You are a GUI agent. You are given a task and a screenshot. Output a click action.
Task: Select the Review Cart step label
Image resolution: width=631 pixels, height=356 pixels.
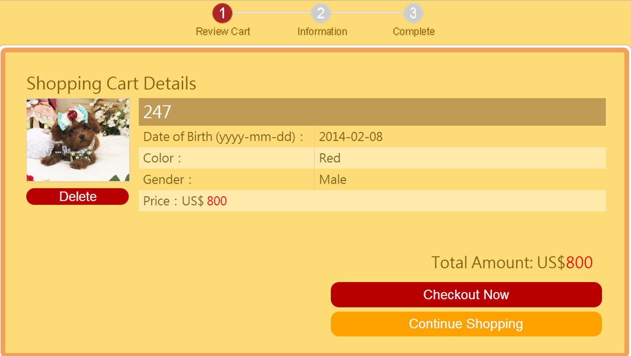pos(223,31)
